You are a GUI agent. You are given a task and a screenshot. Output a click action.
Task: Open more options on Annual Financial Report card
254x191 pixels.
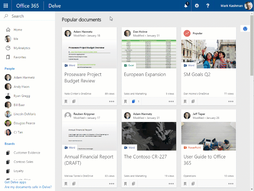tap(112, 184)
